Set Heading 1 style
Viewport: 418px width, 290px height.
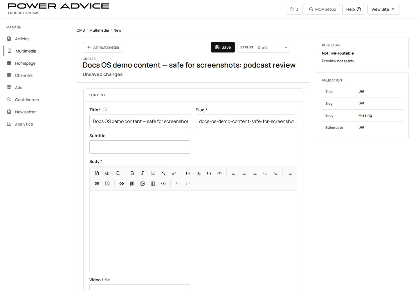coord(188,173)
